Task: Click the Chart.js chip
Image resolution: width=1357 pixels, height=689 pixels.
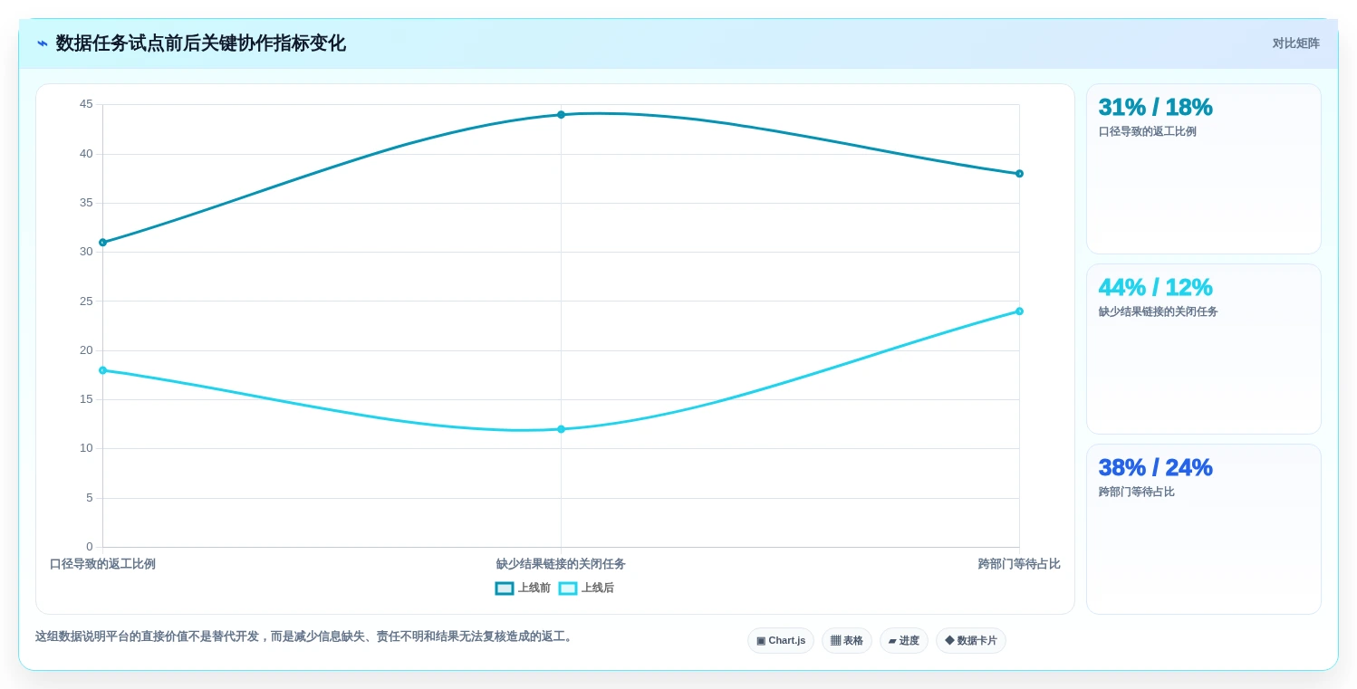Action: [781, 641]
